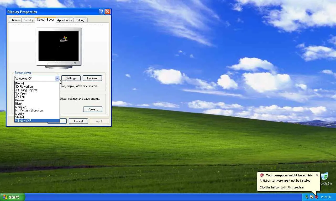
Task: Click the 2:03 PM taskbar clock
Action: tap(326, 197)
